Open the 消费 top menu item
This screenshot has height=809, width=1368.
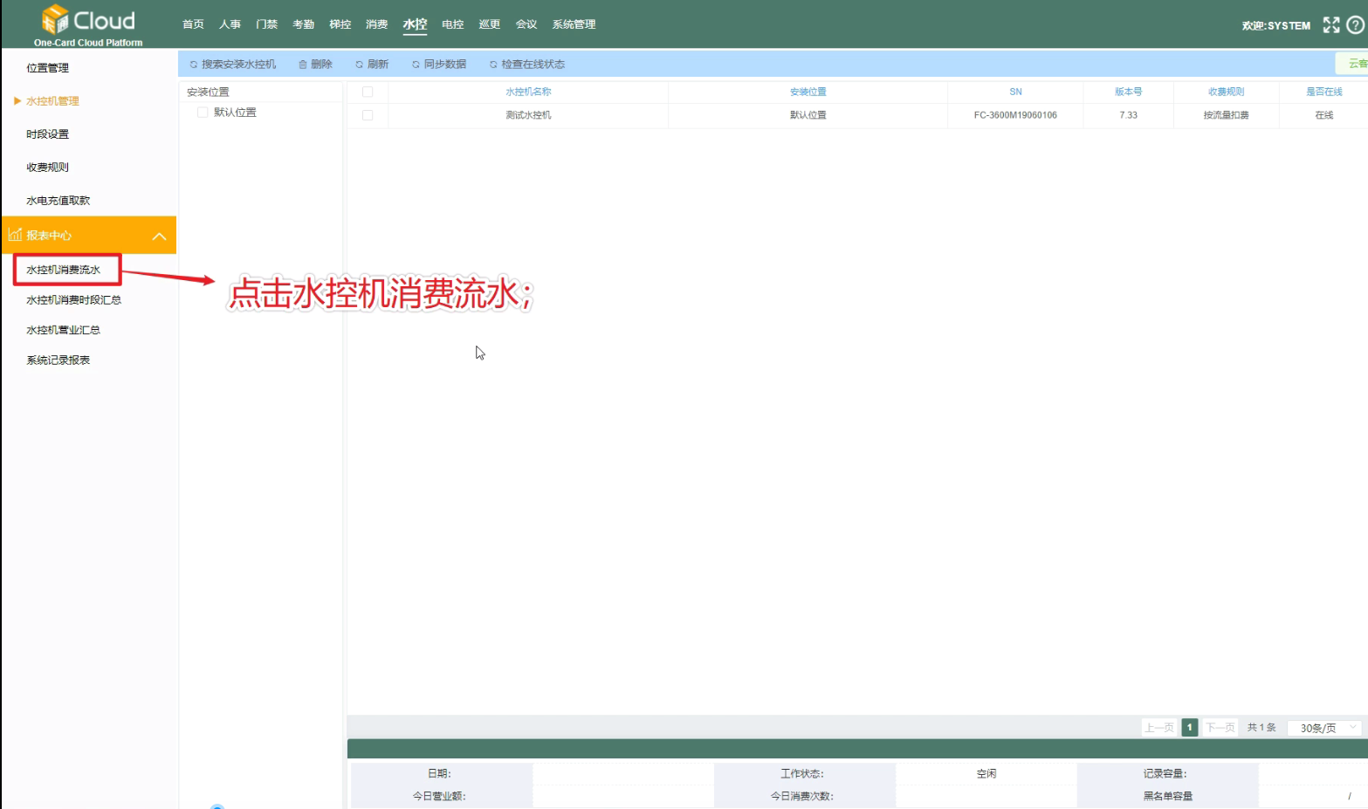click(376, 24)
